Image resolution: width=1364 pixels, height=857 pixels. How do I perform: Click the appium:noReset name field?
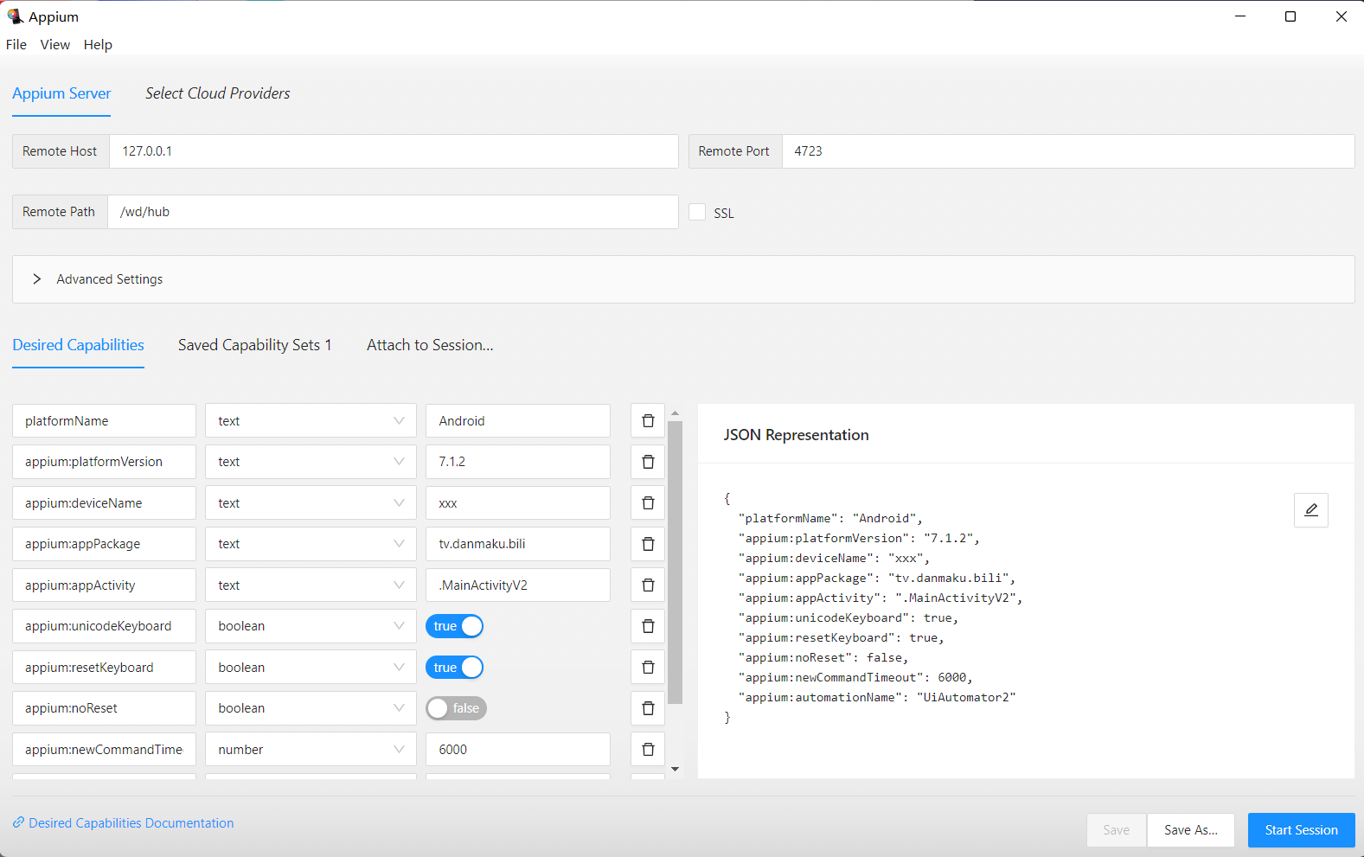click(x=104, y=708)
